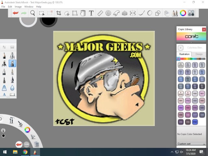Choose the green Copic color group strip
The width and height of the screenshot is (208, 156).
pos(191,58)
